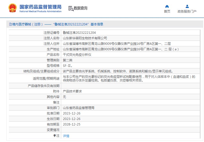204x142 pixels.
Task: Click the 适用范围/预期用途 description text
Action: tap(129, 78)
